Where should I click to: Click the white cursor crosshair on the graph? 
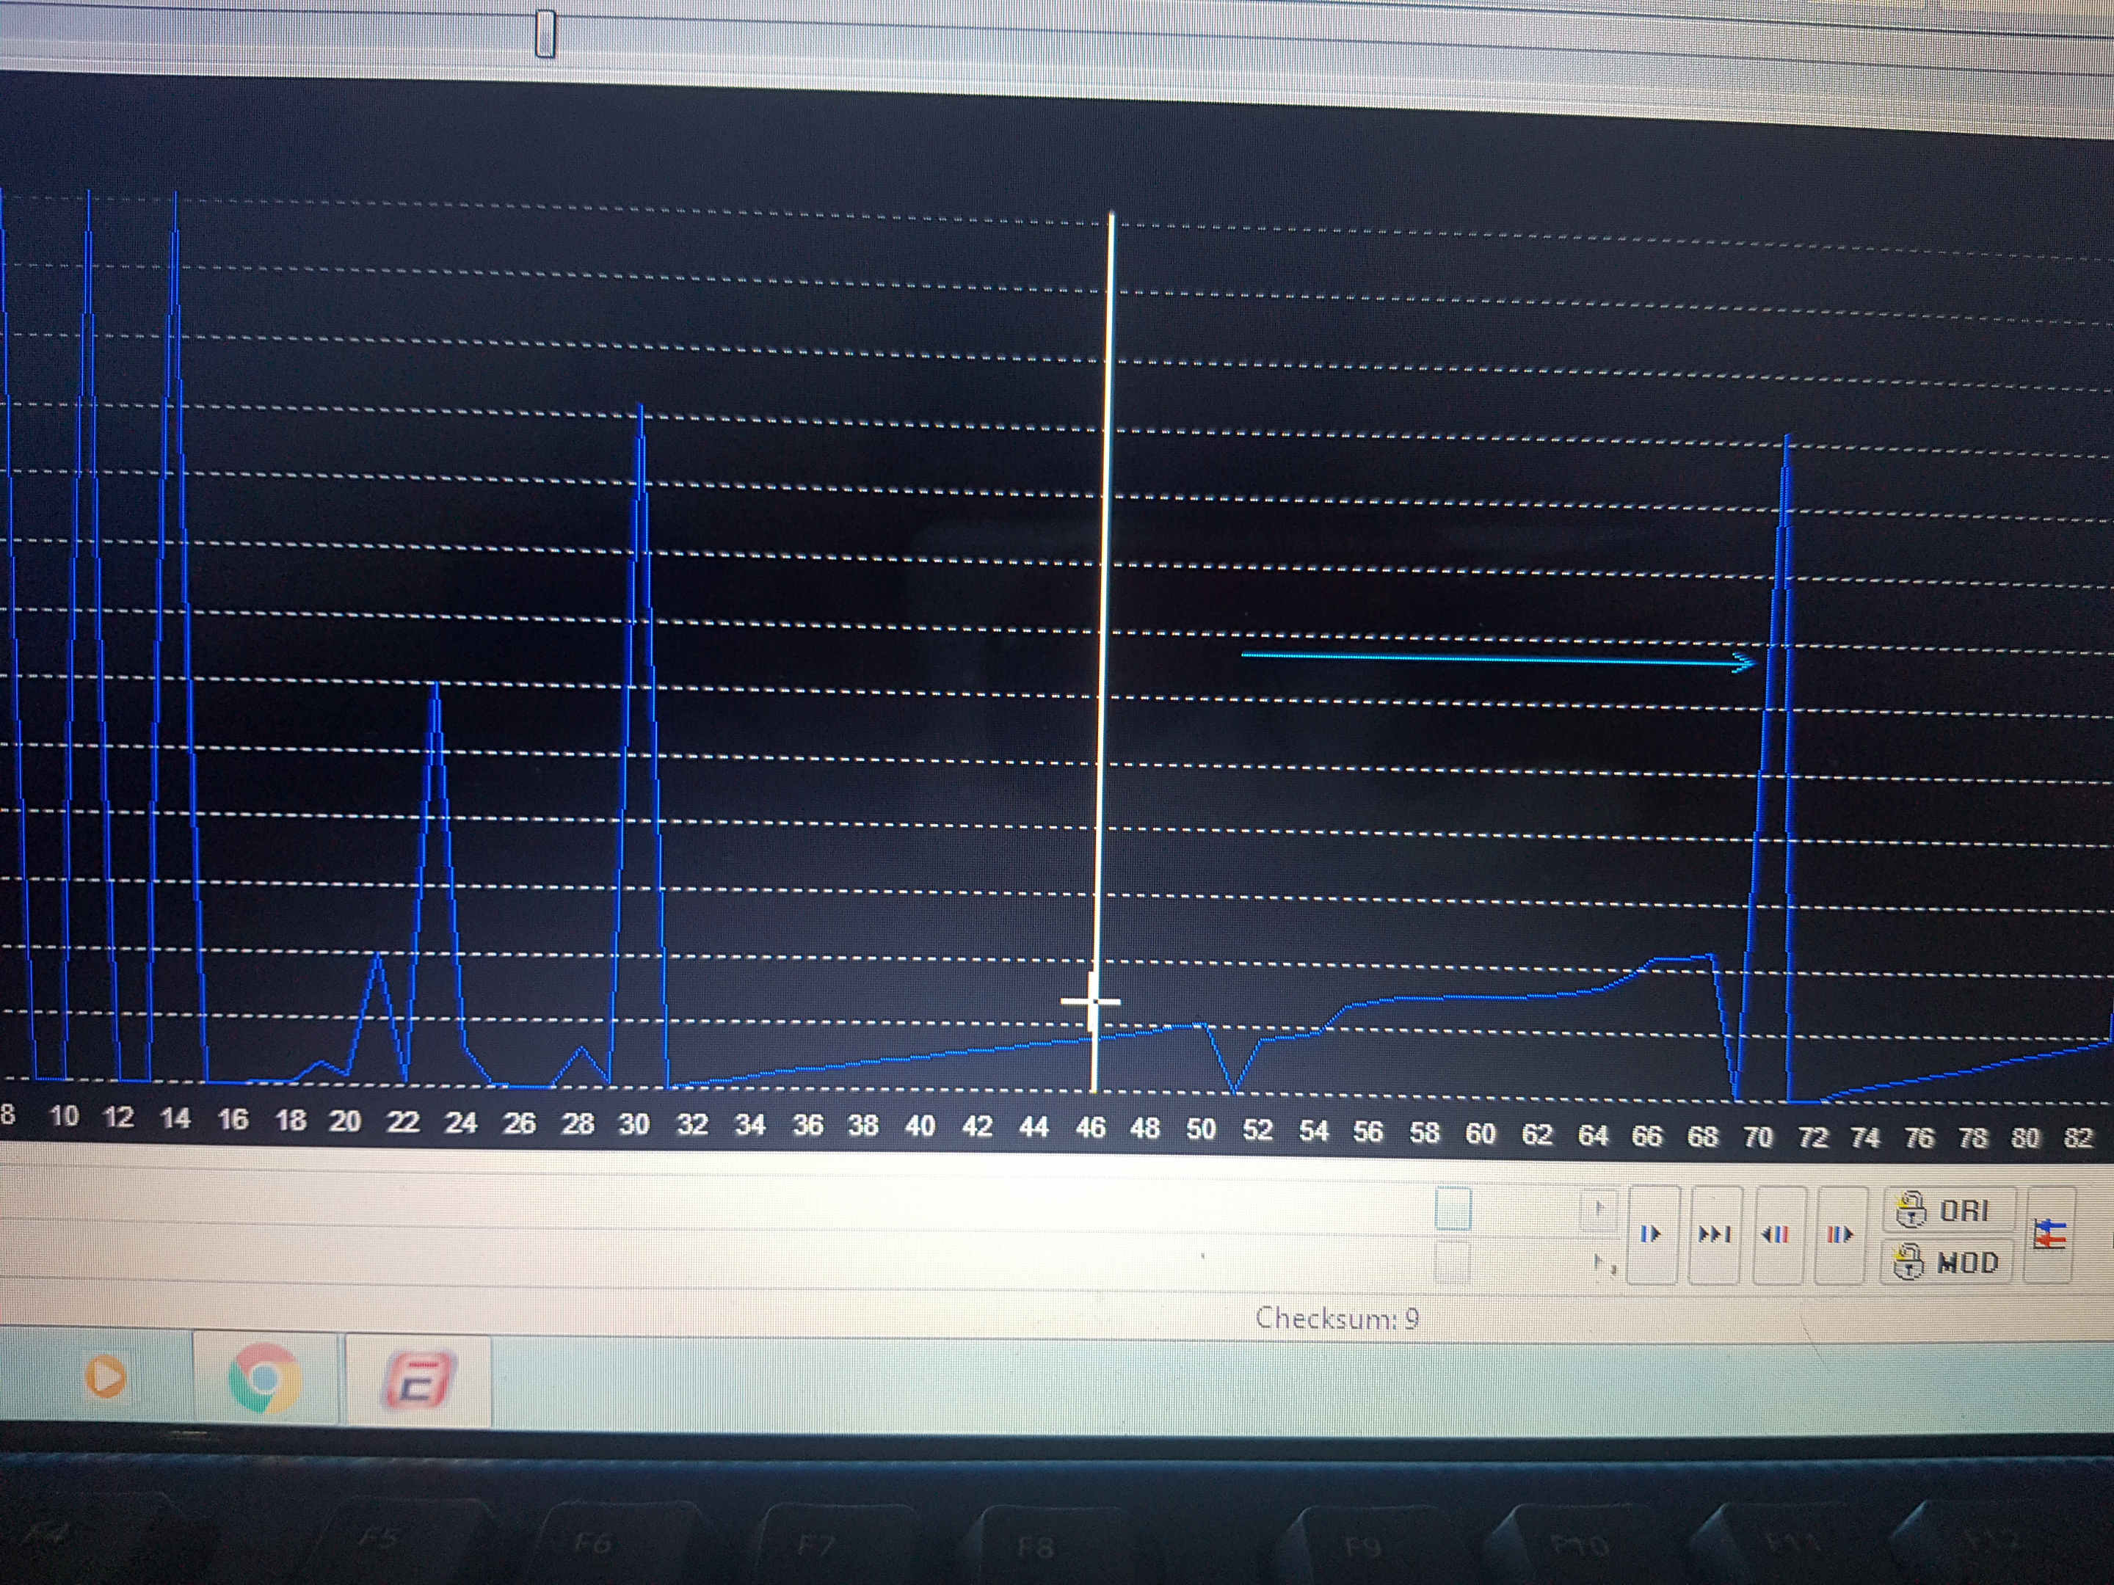click(x=1091, y=1001)
